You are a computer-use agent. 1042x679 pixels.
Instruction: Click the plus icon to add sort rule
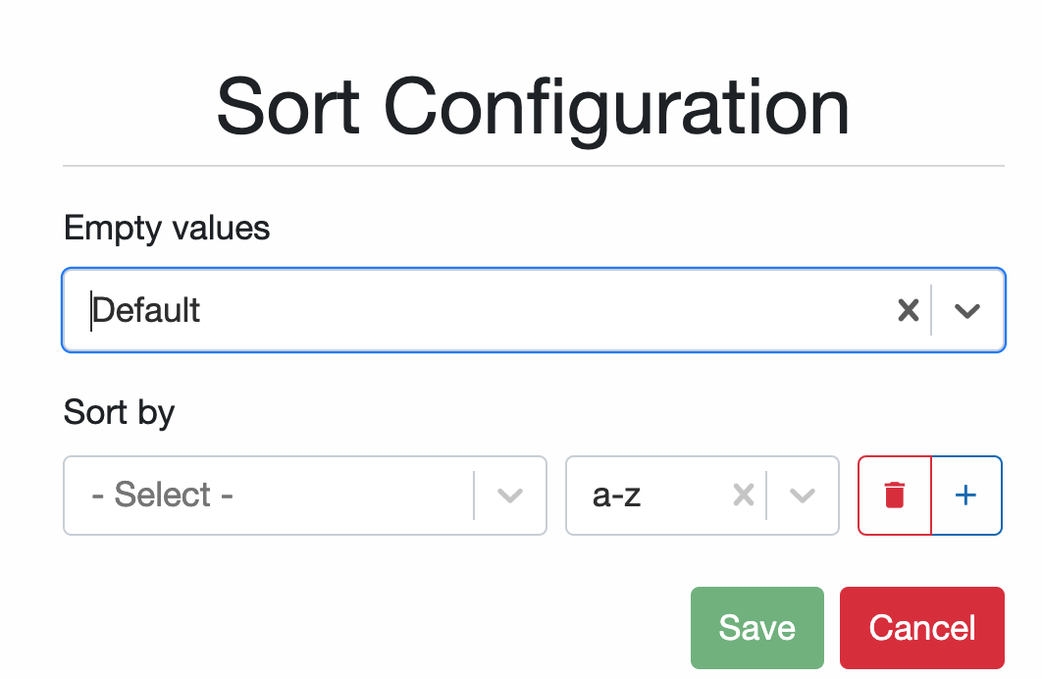965,496
